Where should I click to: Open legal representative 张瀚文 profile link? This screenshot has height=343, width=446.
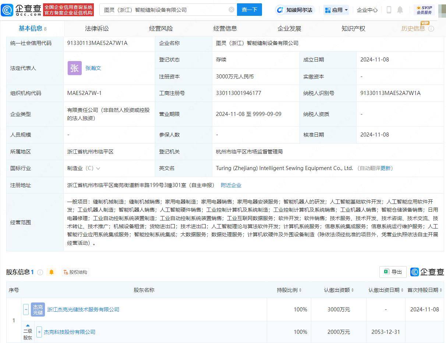point(93,68)
